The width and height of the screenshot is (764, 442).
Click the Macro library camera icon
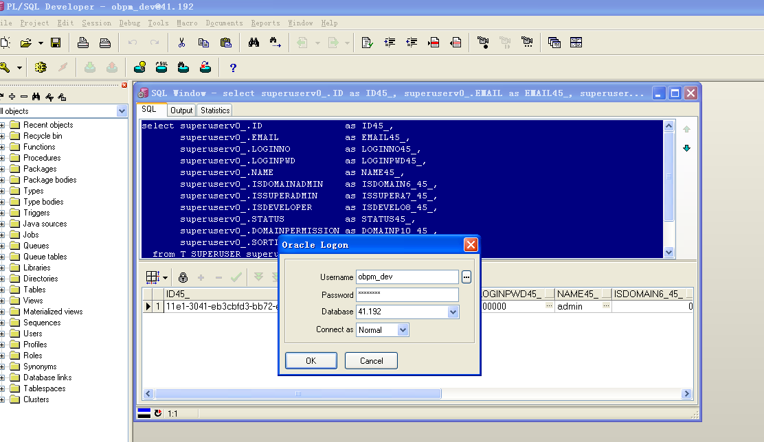coord(527,43)
